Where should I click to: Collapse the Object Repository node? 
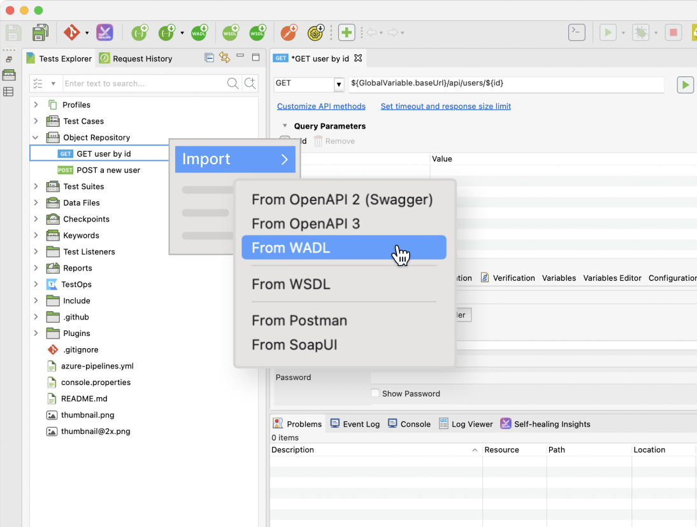click(x=36, y=137)
